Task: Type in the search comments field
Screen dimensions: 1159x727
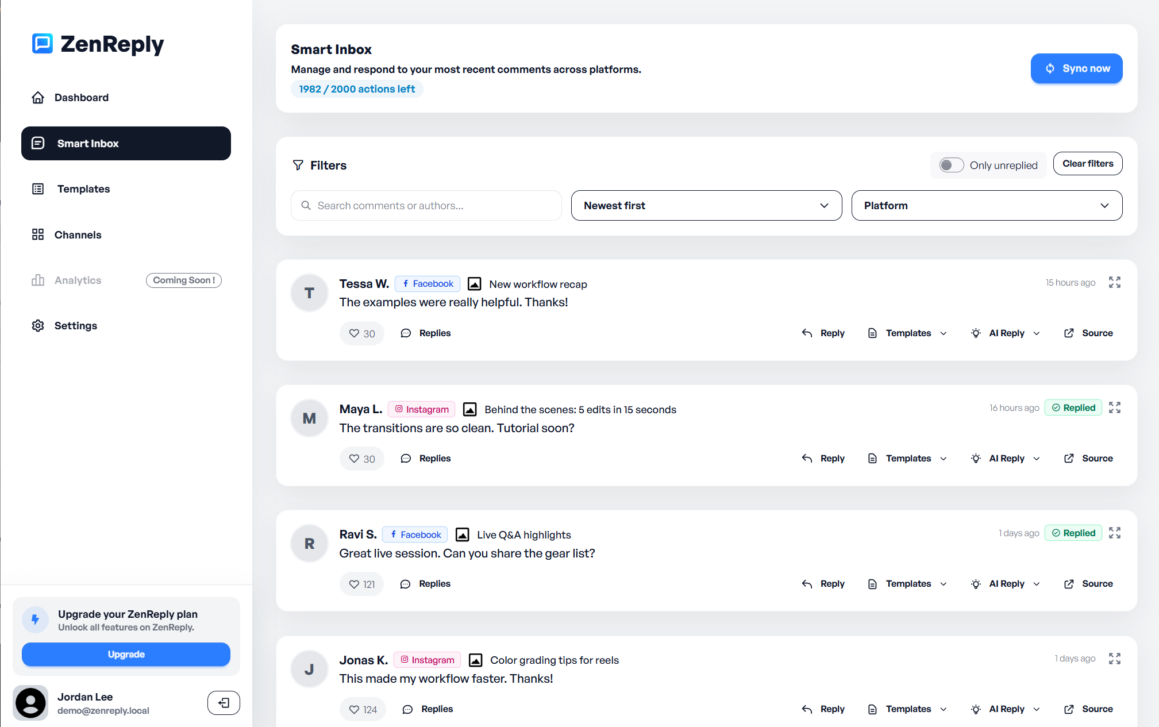Action: pyautogui.click(x=426, y=205)
